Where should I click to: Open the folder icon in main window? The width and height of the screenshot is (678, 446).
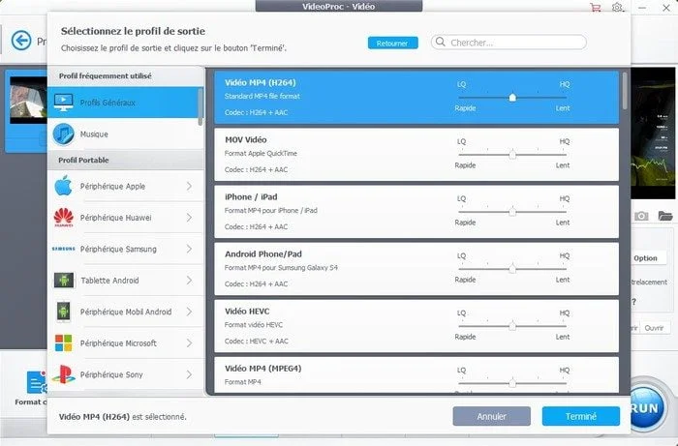click(665, 216)
